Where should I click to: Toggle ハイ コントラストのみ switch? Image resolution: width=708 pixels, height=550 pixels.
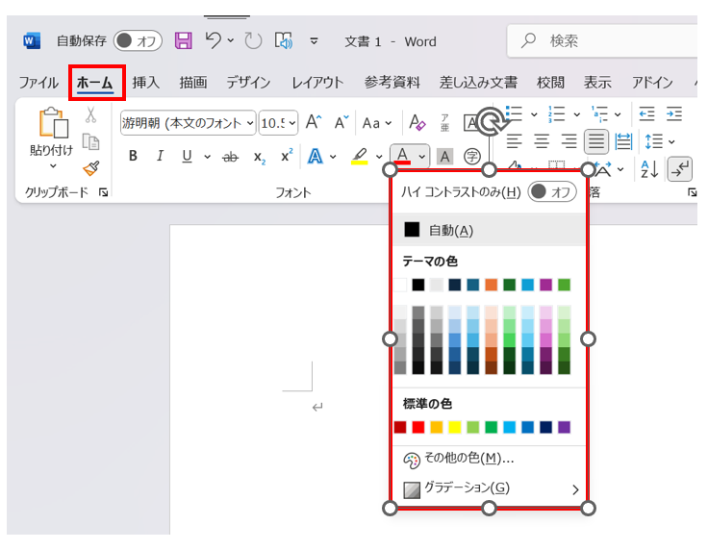click(552, 192)
